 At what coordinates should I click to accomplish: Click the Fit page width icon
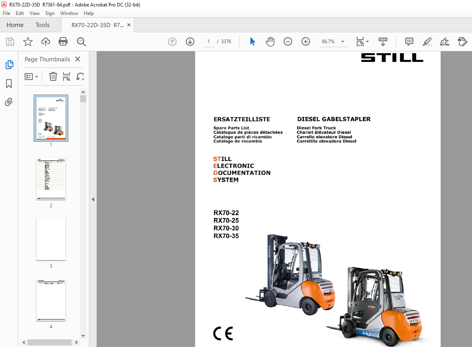tap(360, 42)
